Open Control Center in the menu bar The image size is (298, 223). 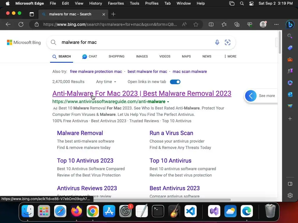251,3
